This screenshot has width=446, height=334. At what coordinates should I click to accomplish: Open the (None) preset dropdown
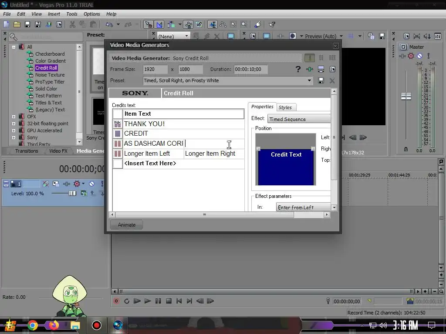pyautogui.click(x=186, y=36)
